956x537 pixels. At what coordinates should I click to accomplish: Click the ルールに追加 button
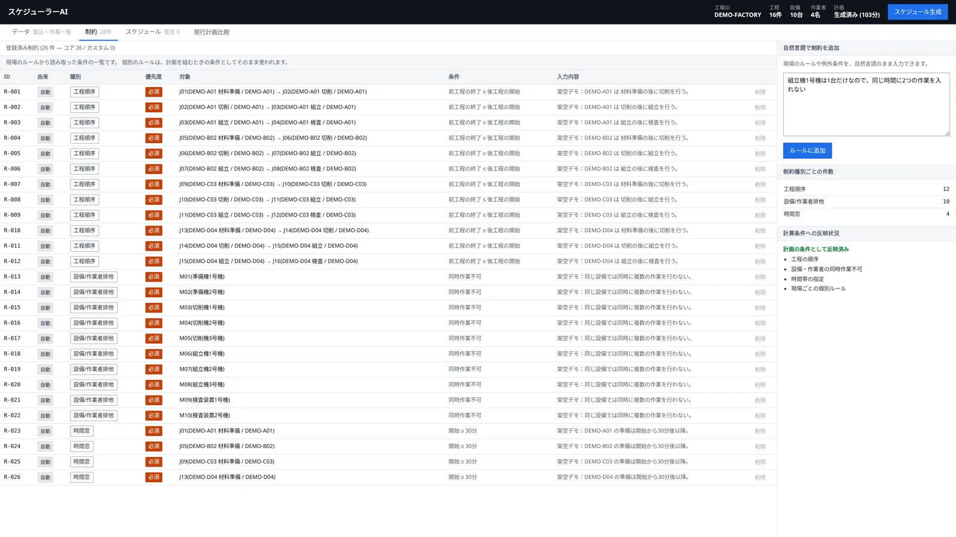click(x=807, y=151)
